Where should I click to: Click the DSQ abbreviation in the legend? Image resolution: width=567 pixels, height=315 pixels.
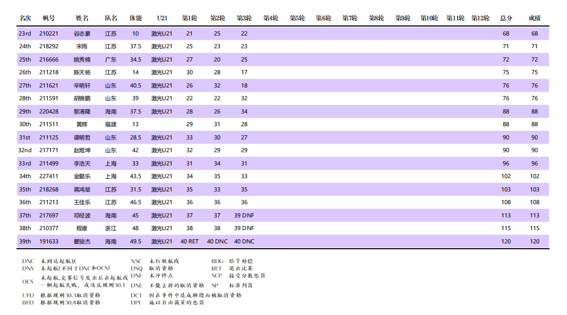pyautogui.click(x=136, y=269)
